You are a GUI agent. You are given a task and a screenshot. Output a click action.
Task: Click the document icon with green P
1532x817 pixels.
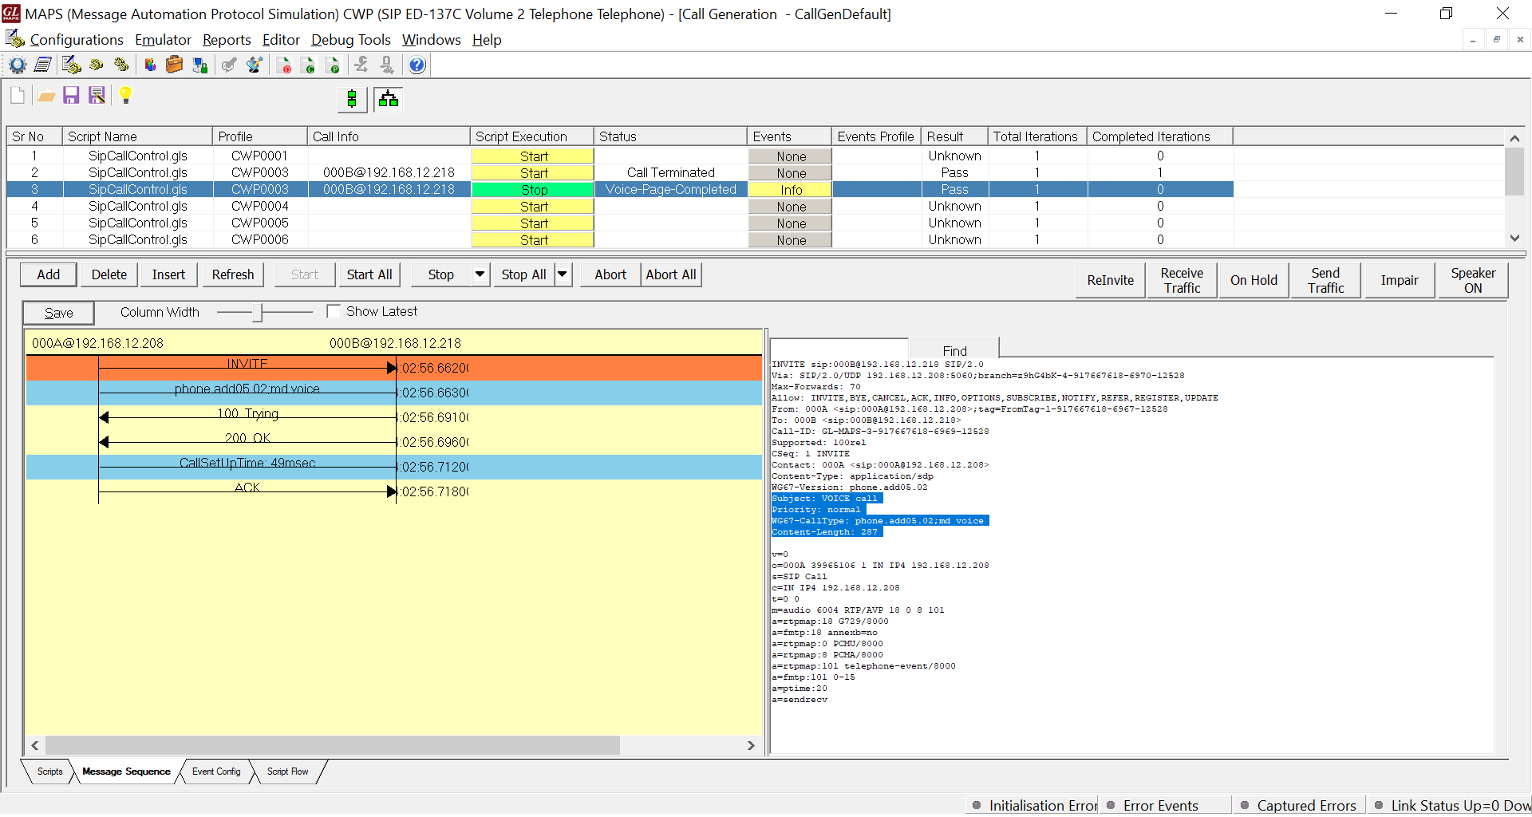click(334, 65)
